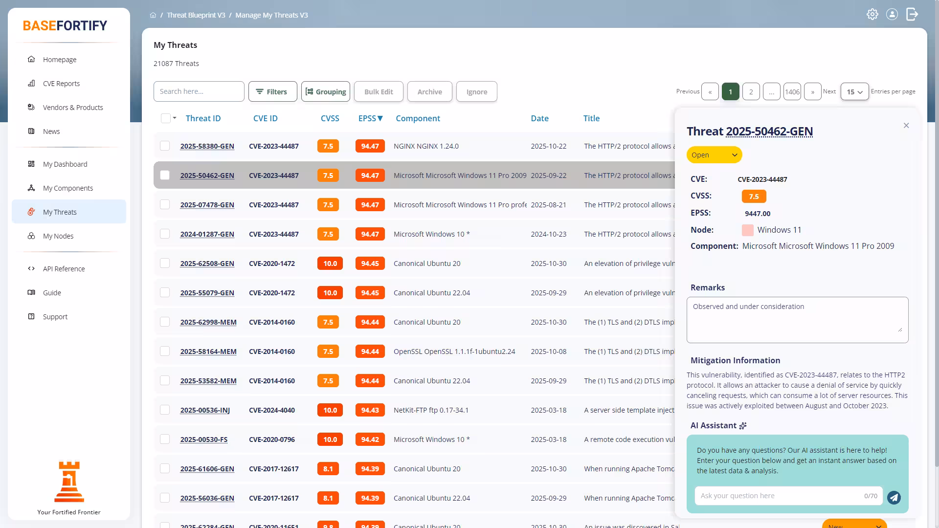Open the threat status dropdown showing Open
939x528 pixels.
click(714, 154)
